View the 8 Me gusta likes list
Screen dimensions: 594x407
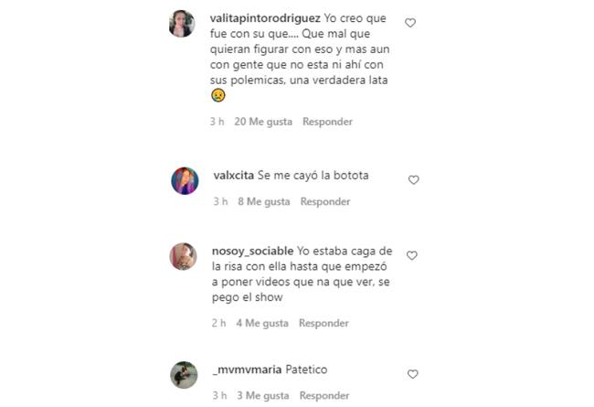pos(264,201)
